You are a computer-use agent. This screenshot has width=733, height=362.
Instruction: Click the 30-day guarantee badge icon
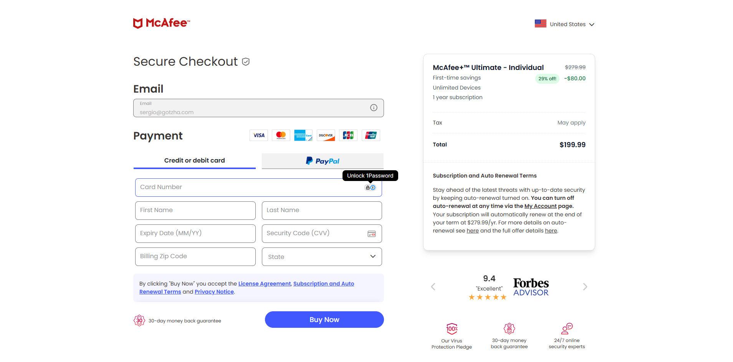pos(139,320)
